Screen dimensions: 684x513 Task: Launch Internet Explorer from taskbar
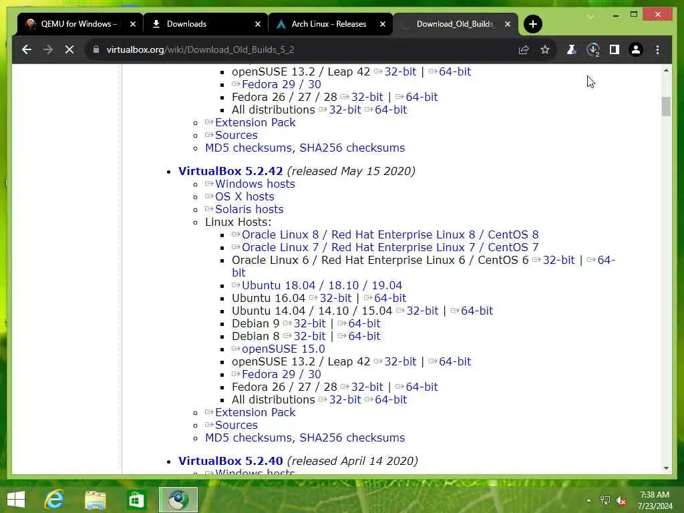click(55, 500)
